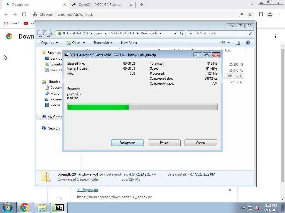Toggle the preview pane icon
285x213 pixels.
point(238,43)
